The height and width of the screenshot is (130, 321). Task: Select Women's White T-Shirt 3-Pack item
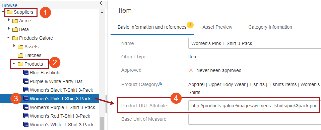[x=59, y=125]
